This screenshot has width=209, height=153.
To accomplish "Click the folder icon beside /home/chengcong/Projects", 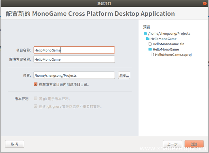I will pyautogui.click(x=145, y=33).
